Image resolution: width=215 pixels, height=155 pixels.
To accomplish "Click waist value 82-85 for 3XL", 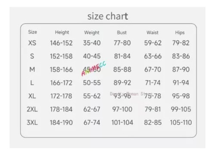I will 153,123.
